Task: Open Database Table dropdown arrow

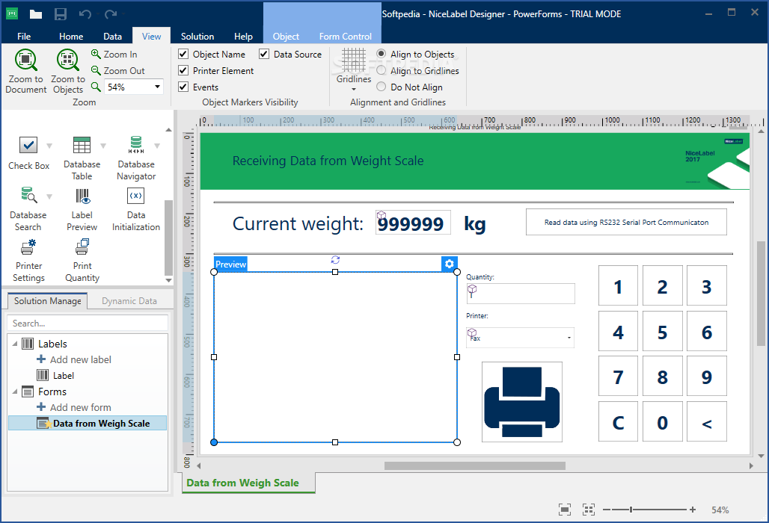Action: pyautogui.click(x=103, y=146)
